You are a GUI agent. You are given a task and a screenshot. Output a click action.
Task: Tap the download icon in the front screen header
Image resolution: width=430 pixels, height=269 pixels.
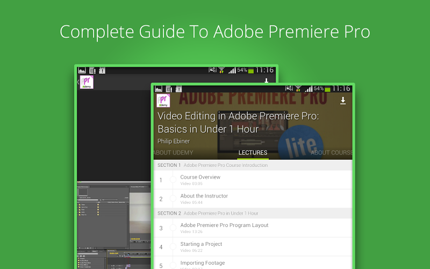343,101
